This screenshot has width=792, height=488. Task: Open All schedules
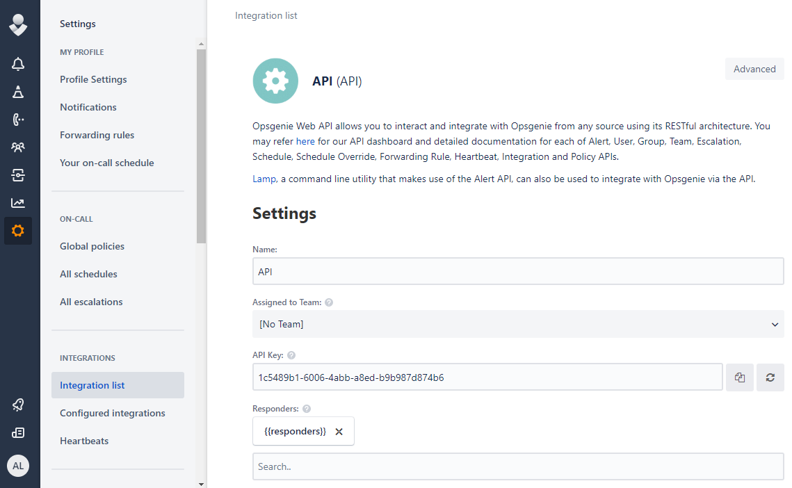(x=88, y=274)
